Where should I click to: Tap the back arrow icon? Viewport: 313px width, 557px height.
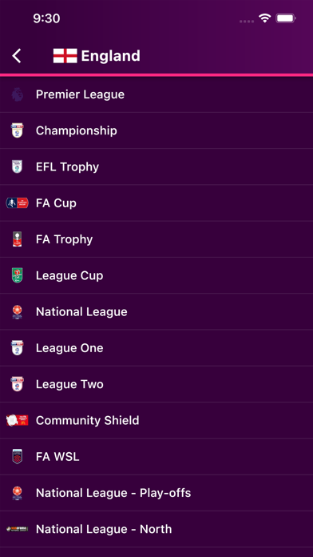point(17,56)
